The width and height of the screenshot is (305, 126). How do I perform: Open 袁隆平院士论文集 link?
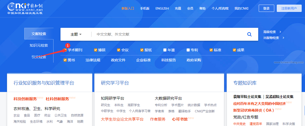[247, 97]
